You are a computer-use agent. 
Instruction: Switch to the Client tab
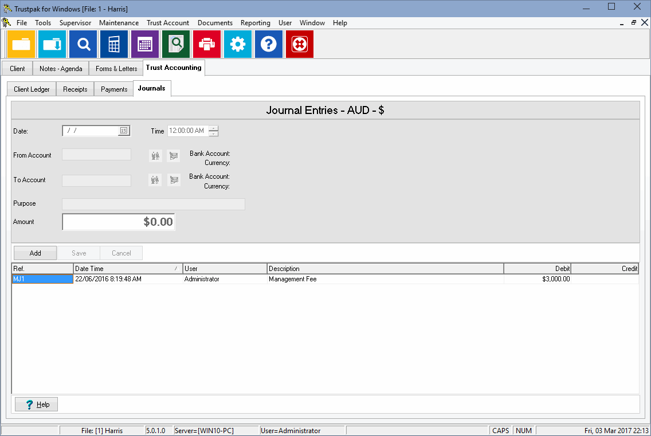17,69
